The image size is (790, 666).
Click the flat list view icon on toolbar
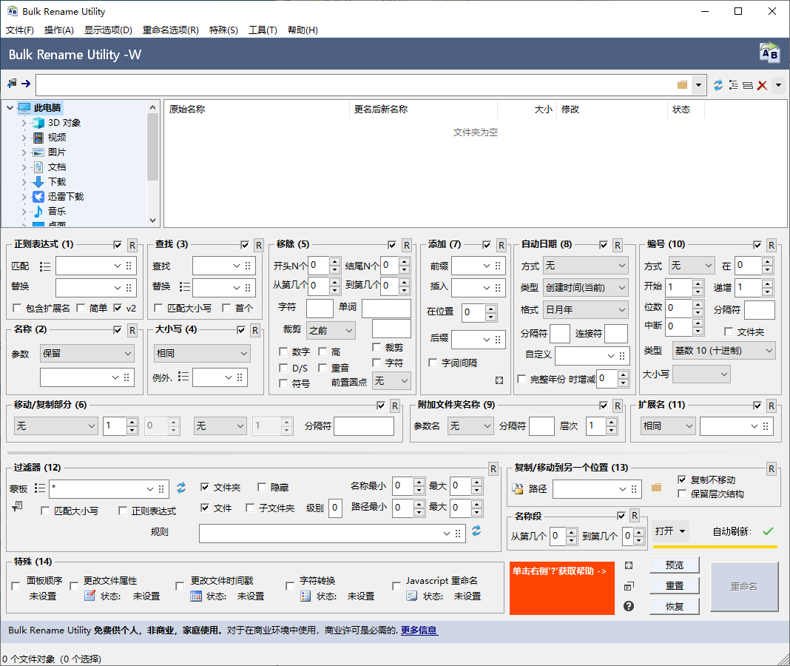746,85
